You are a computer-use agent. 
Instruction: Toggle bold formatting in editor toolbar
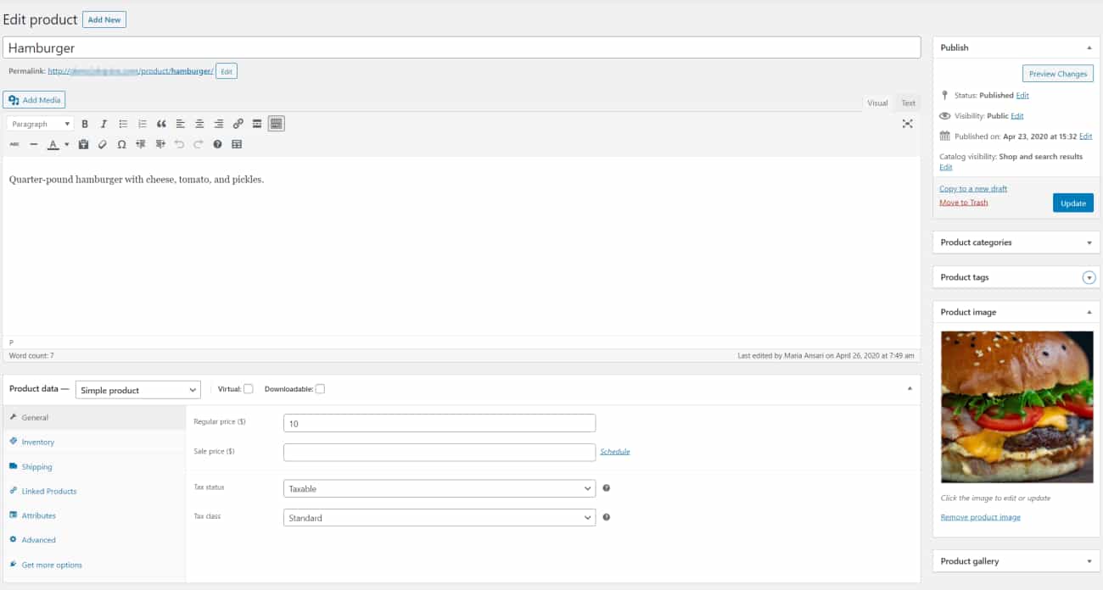point(85,124)
